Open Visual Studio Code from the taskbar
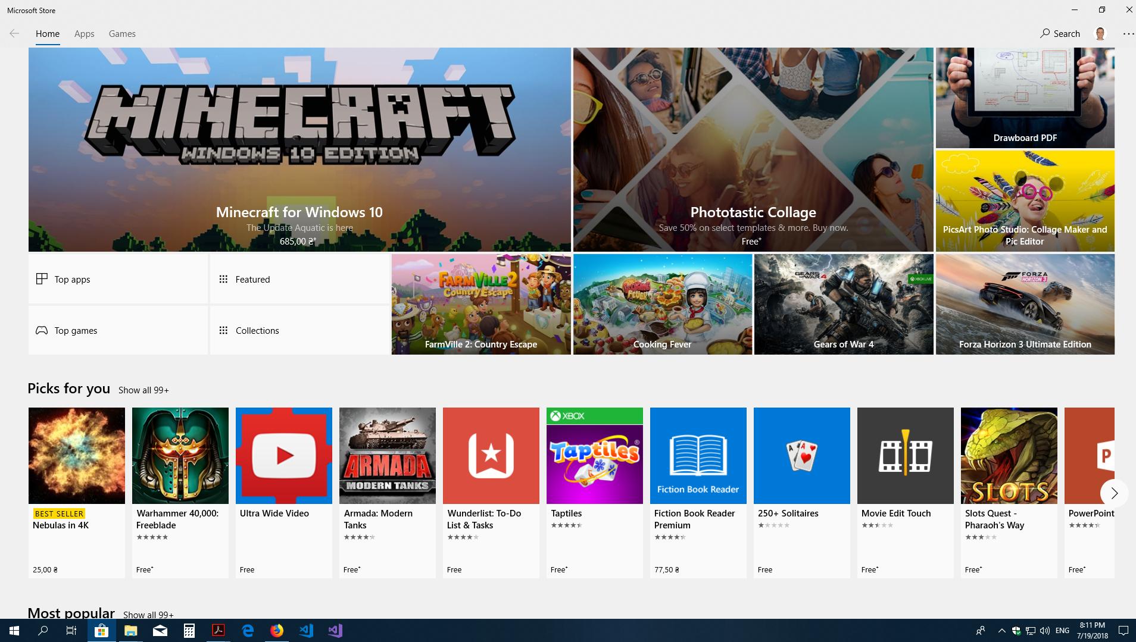Image resolution: width=1136 pixels, height=642 pixels. [306, 631]
